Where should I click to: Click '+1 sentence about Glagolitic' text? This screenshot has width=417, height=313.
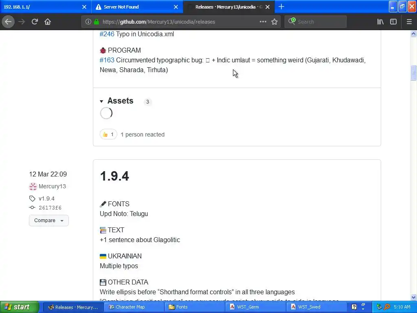[x=140, y=240]
